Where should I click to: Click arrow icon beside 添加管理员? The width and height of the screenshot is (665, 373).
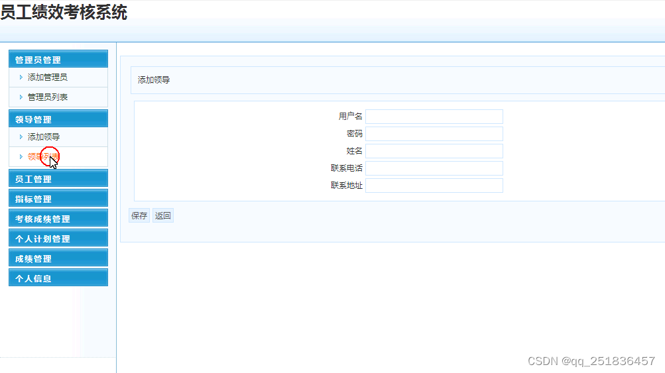click(x=21, y=77)
